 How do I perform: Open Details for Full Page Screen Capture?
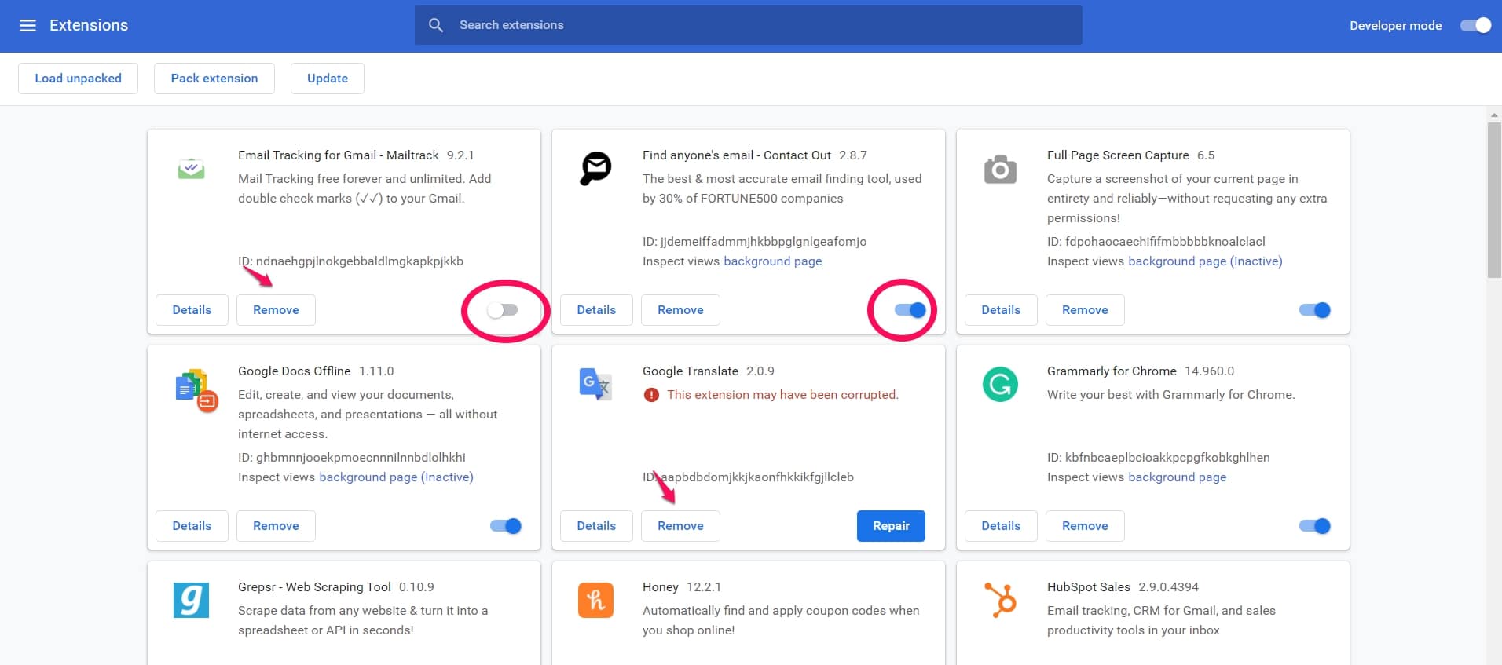point(1001,310)
